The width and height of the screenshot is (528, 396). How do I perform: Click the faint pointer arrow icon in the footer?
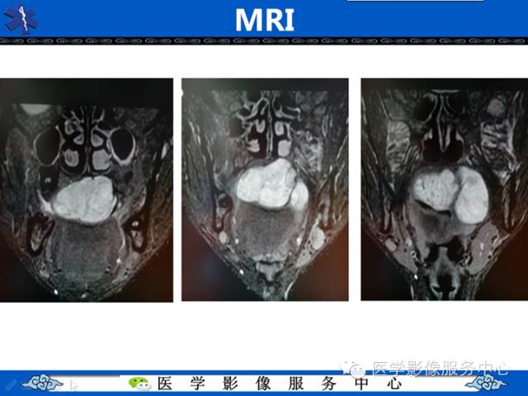(x=73, y=385)
